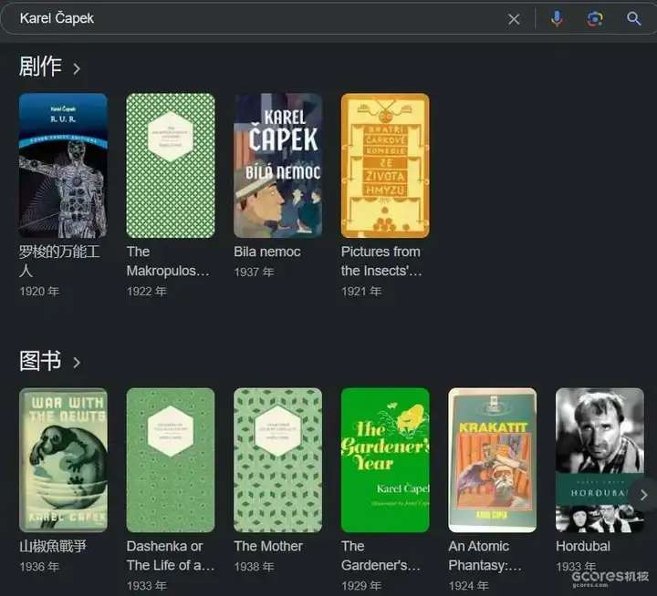Click The Mother title text

268,546
